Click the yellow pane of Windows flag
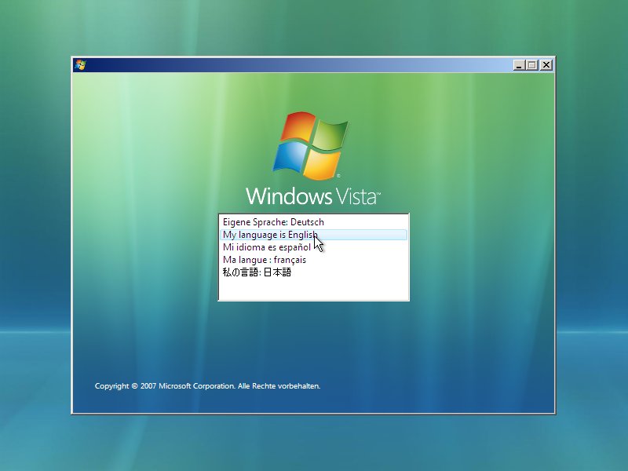This screenshot has height=471, width=628. tap(323, 164)
